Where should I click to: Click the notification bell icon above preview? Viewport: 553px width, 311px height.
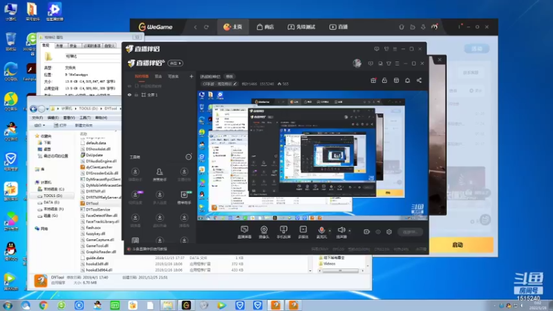coord(407,80)
